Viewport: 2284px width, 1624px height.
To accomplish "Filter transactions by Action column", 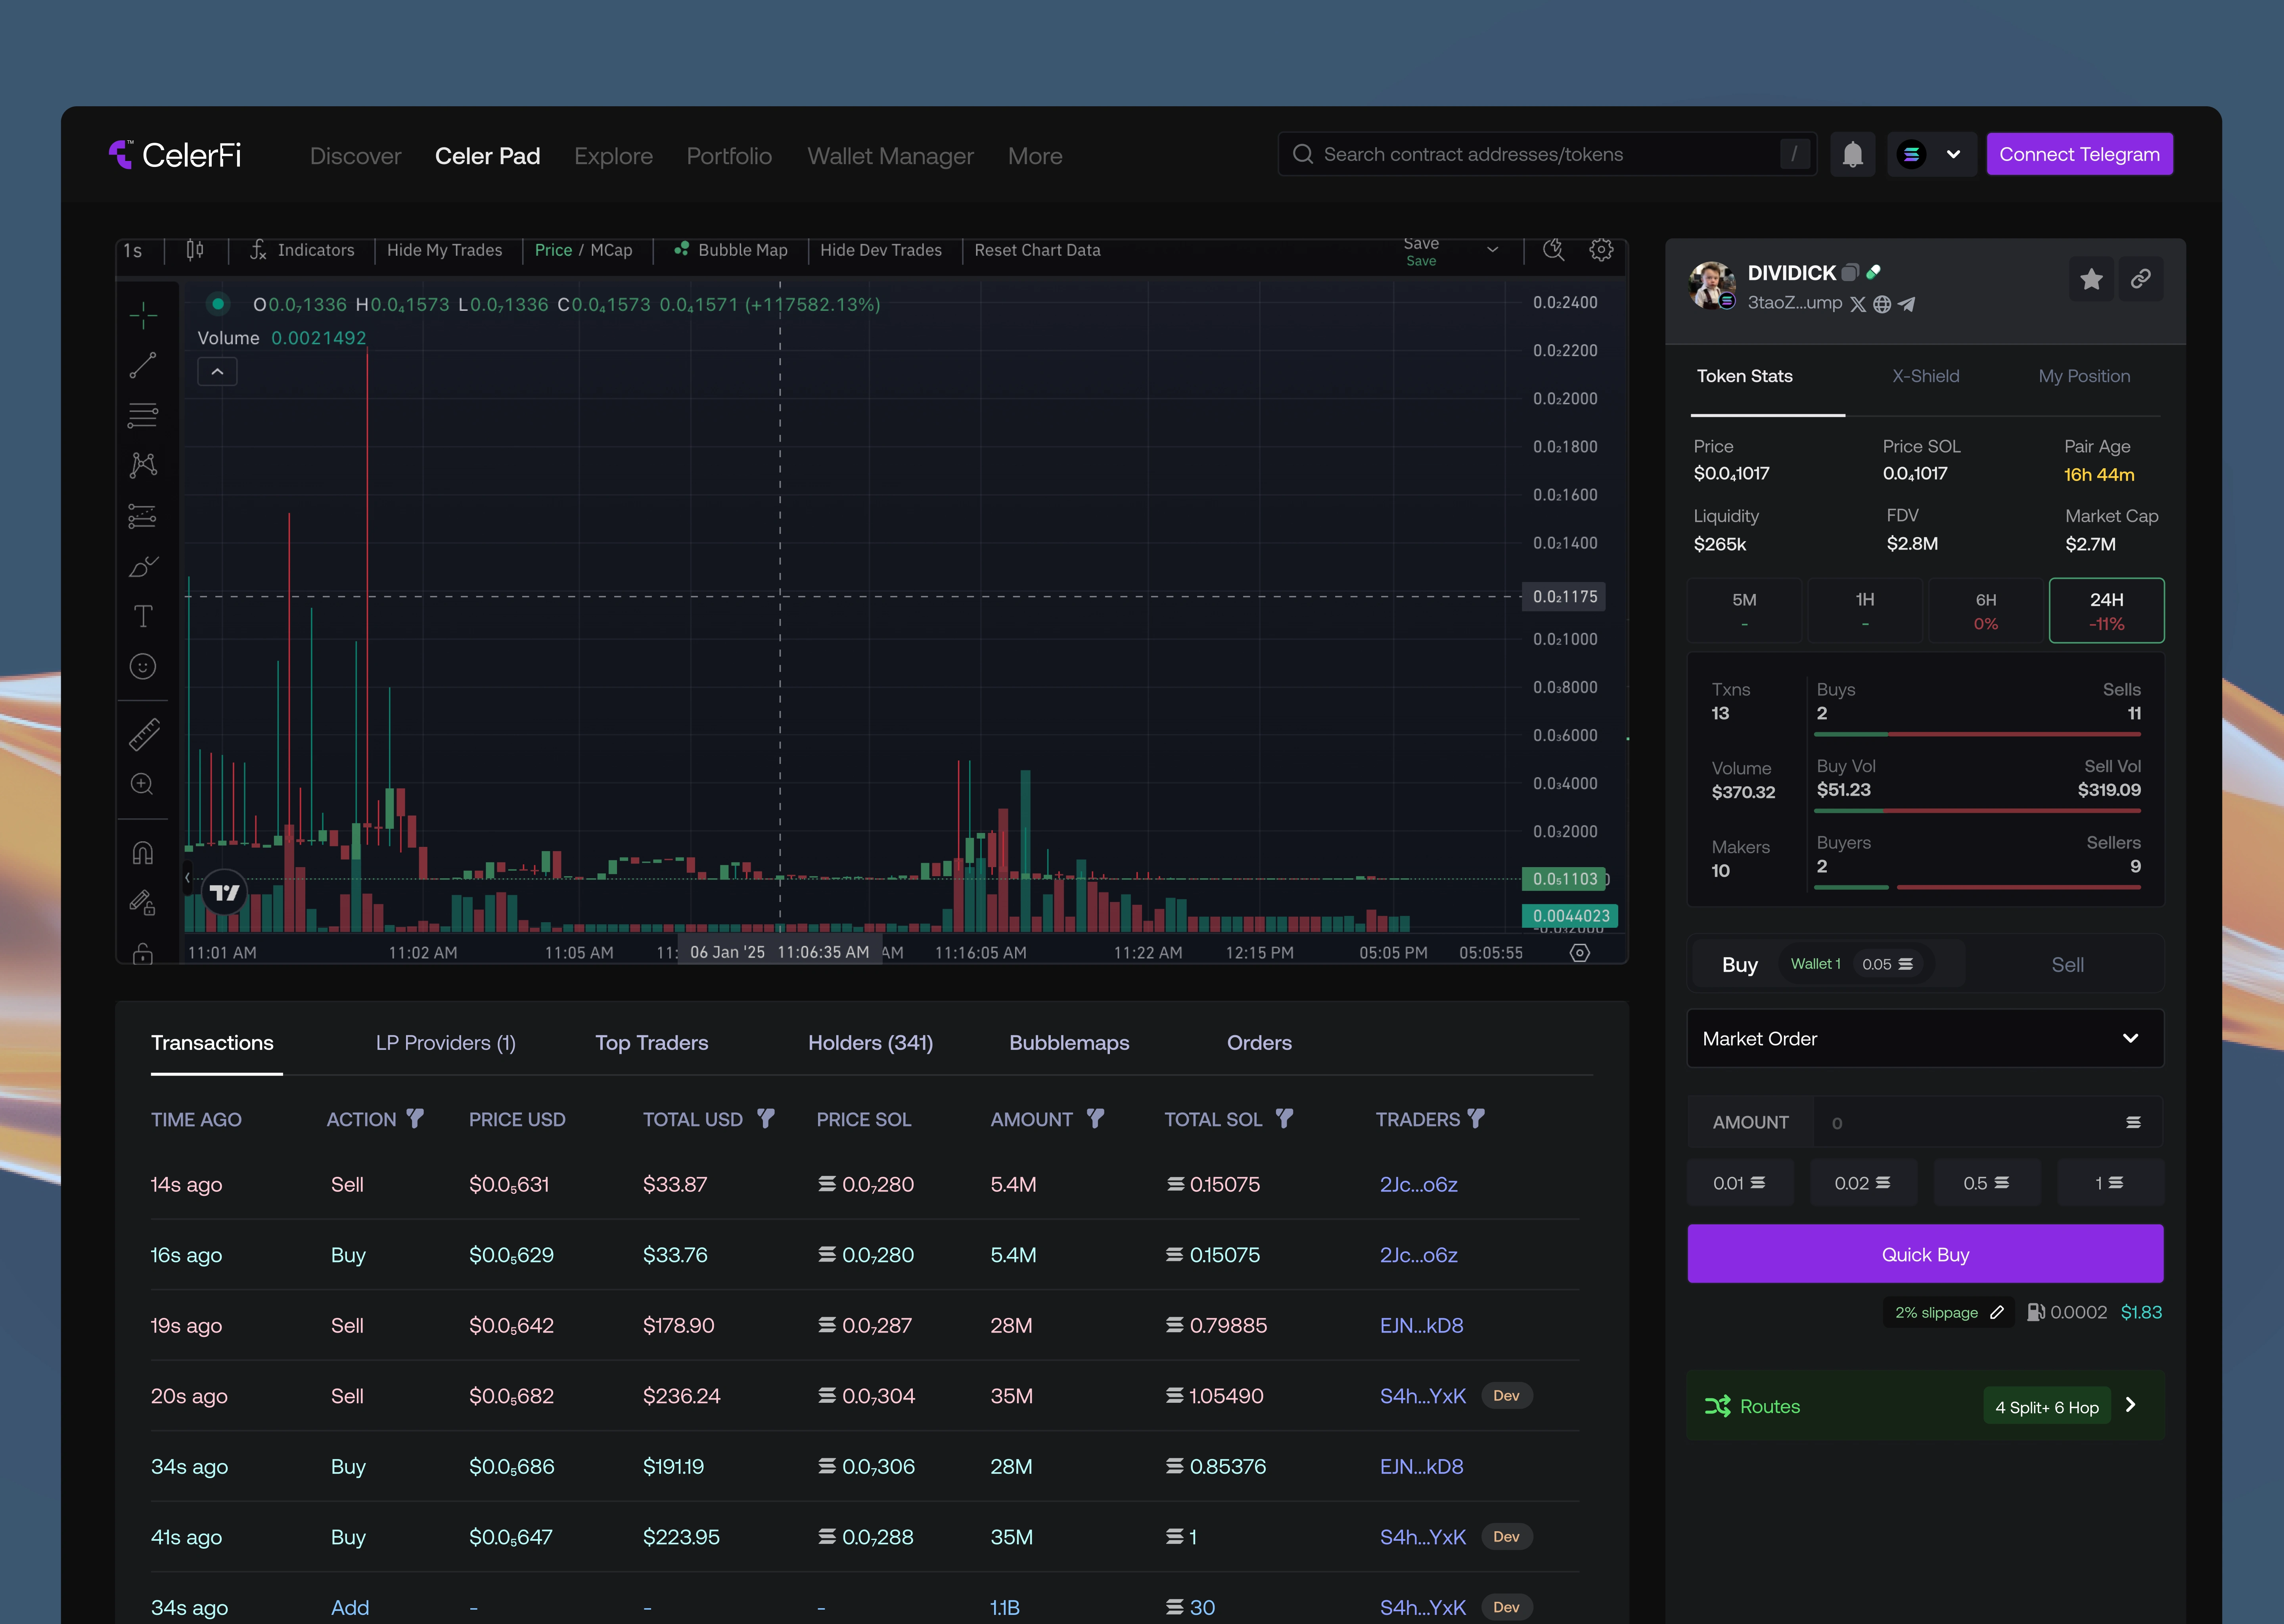I will (x=415, y=1118).
